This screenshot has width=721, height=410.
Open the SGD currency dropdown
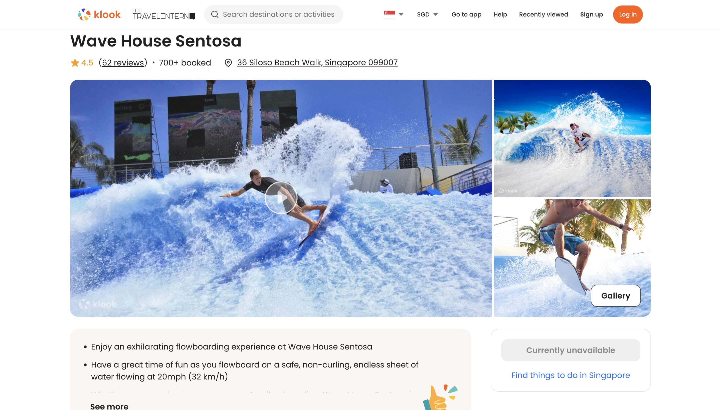427,14
